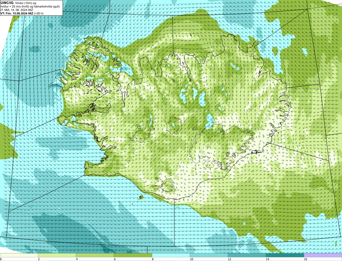This screenshot has height=261, width=342.
Task: Pick the 12–14 teal legend swatch
Action: point(247,255)
